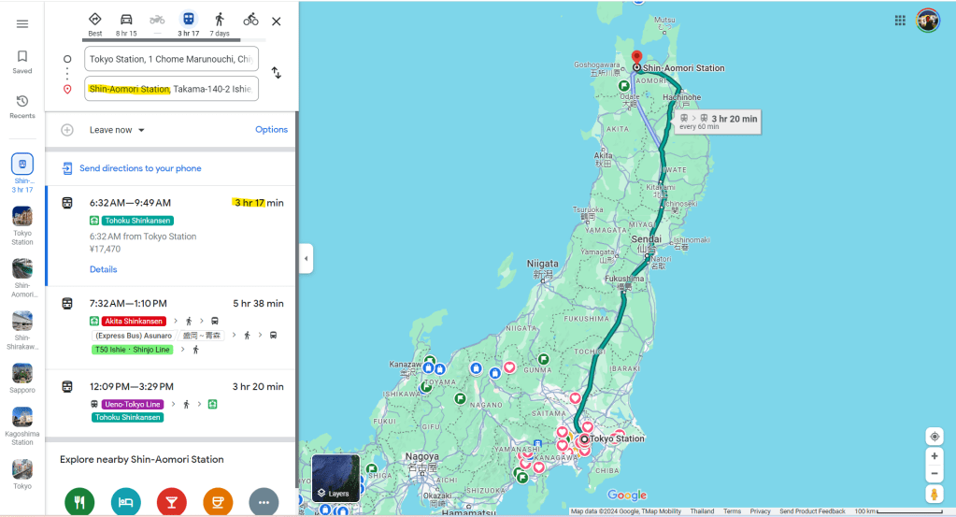956x517 pixels.
Task: Edit the Shin-Aomori Station destination field
Action: tap(171, 89)
